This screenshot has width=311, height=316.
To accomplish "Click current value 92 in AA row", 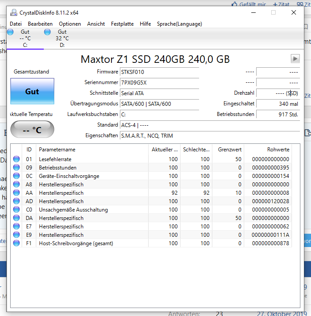I will pos(174,193).
